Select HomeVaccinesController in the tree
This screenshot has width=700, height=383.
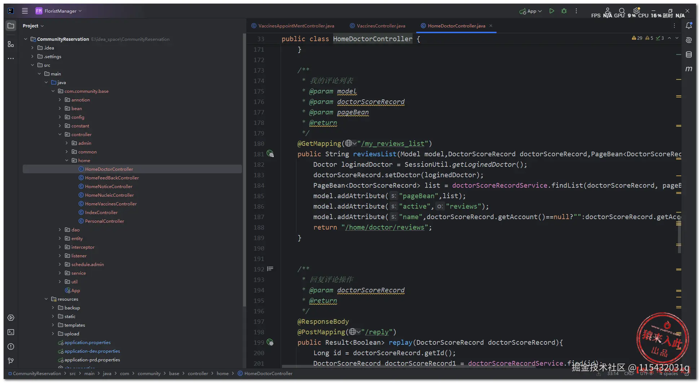[111, 204]
